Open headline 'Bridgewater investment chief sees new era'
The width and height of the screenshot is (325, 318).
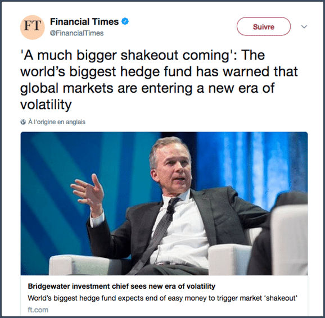click(x=121, y=287)
